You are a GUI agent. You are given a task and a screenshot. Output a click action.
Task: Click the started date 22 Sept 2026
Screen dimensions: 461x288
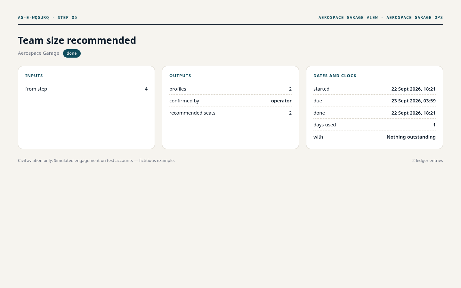(x=413, y=89)
